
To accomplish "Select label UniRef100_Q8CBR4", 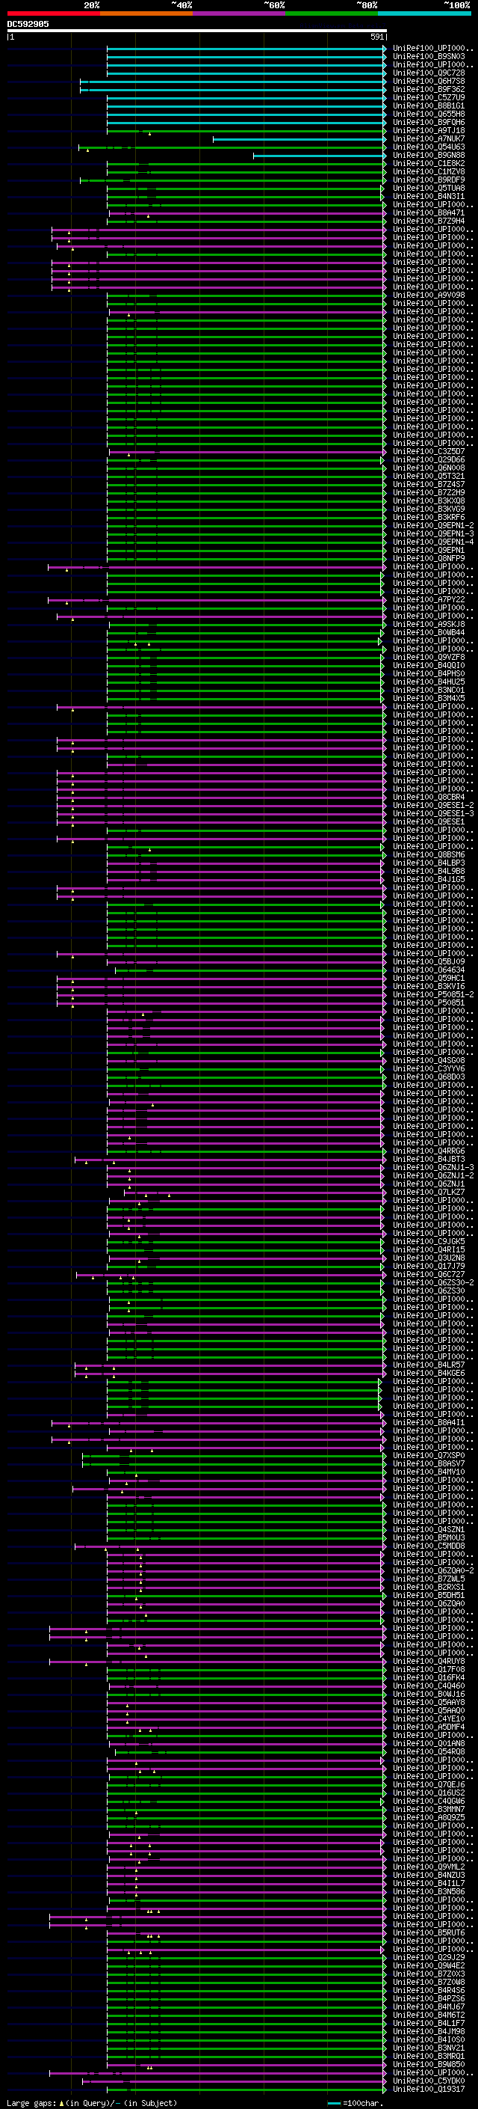I will (429, 798).
